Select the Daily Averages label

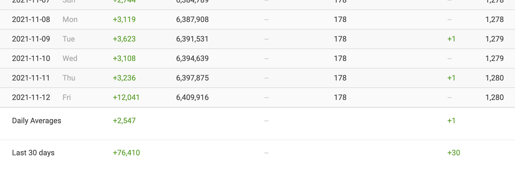click(37, 121)
